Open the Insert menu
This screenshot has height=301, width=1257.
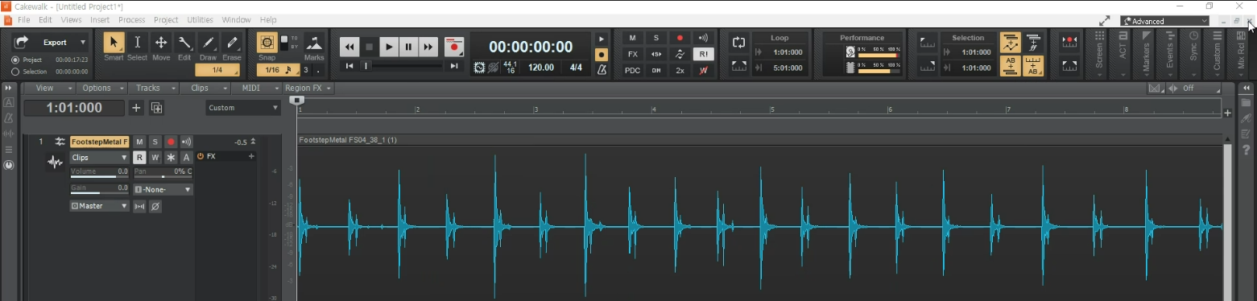click(100, 19)
